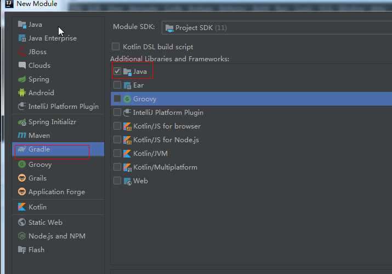Uncheck the Java framework checkbox
This screenshot has width=392, height=274.
point(117,71)
